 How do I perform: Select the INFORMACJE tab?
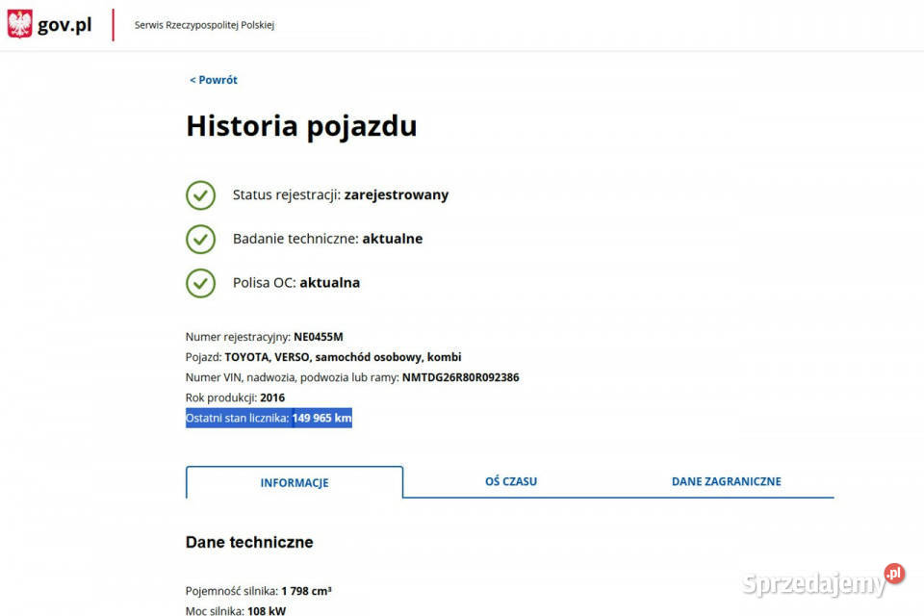(295, 483)
